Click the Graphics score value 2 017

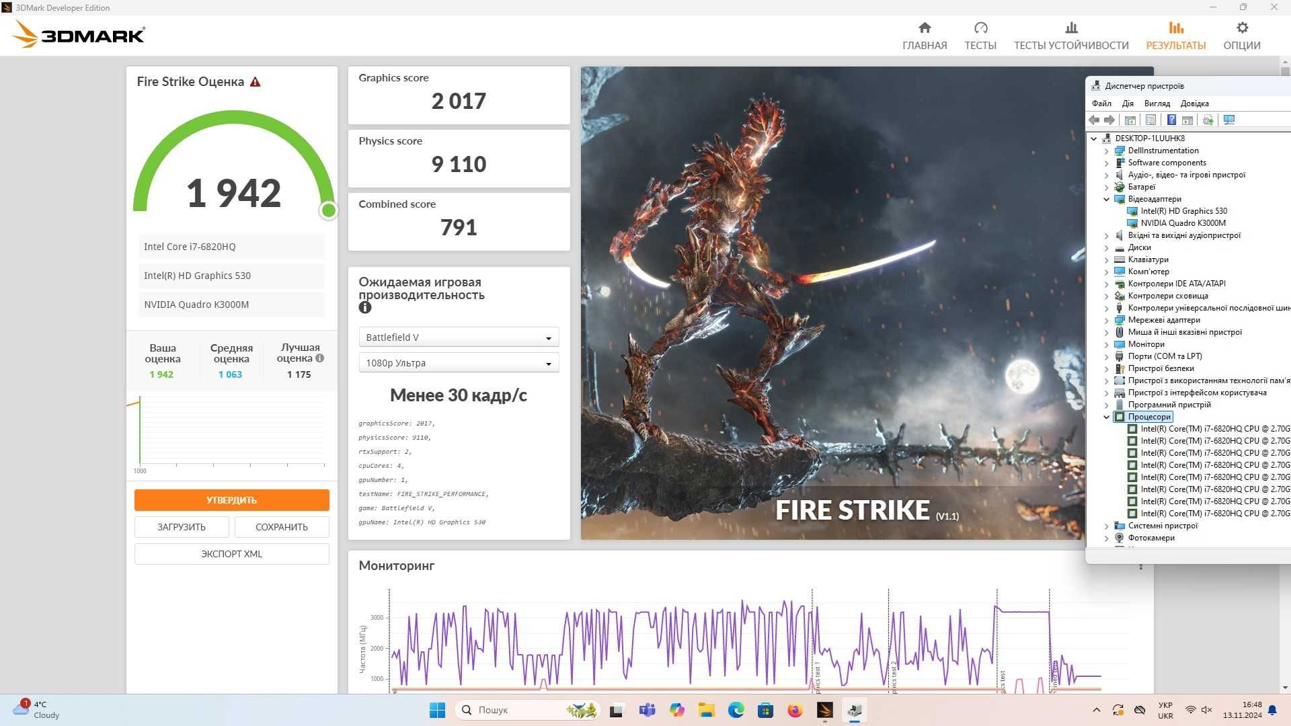(459, 102)
